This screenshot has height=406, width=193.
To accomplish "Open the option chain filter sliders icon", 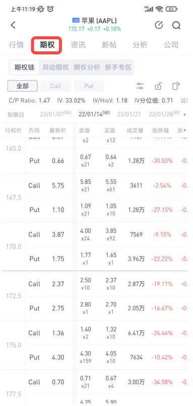I will (140, 86).
